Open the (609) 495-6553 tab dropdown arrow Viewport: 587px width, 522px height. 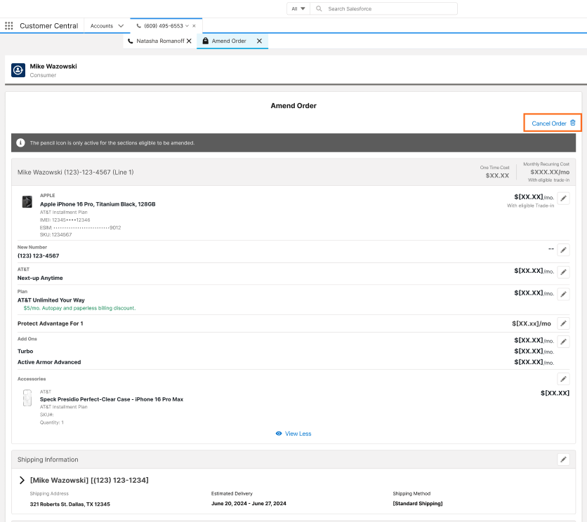click(x=187, y=26)
